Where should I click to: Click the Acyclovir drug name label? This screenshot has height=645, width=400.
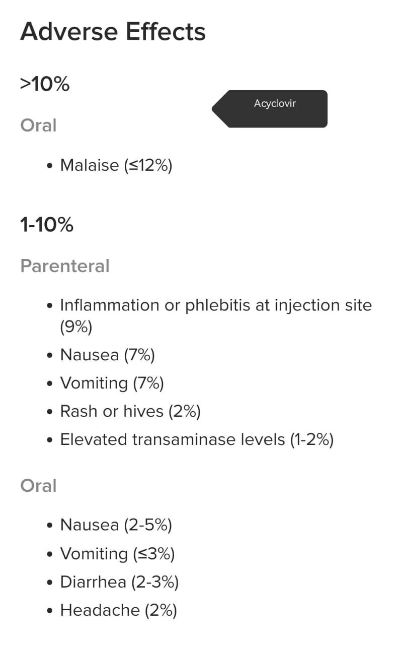tap(275, 104)
